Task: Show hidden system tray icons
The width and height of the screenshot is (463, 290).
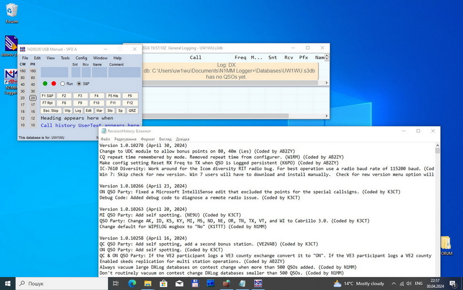Action: pyautogui.click(x=393, y=283)
